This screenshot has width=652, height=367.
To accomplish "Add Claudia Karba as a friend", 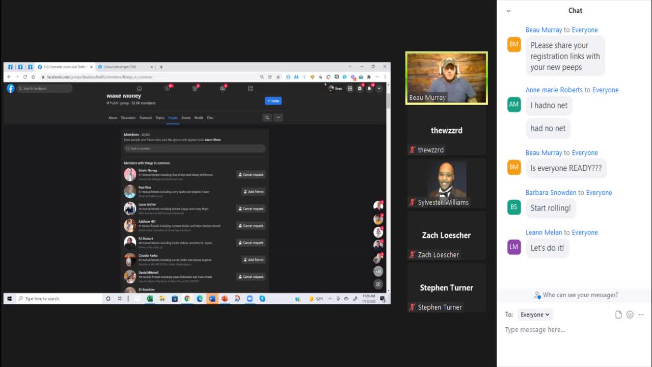I will 254,259.
